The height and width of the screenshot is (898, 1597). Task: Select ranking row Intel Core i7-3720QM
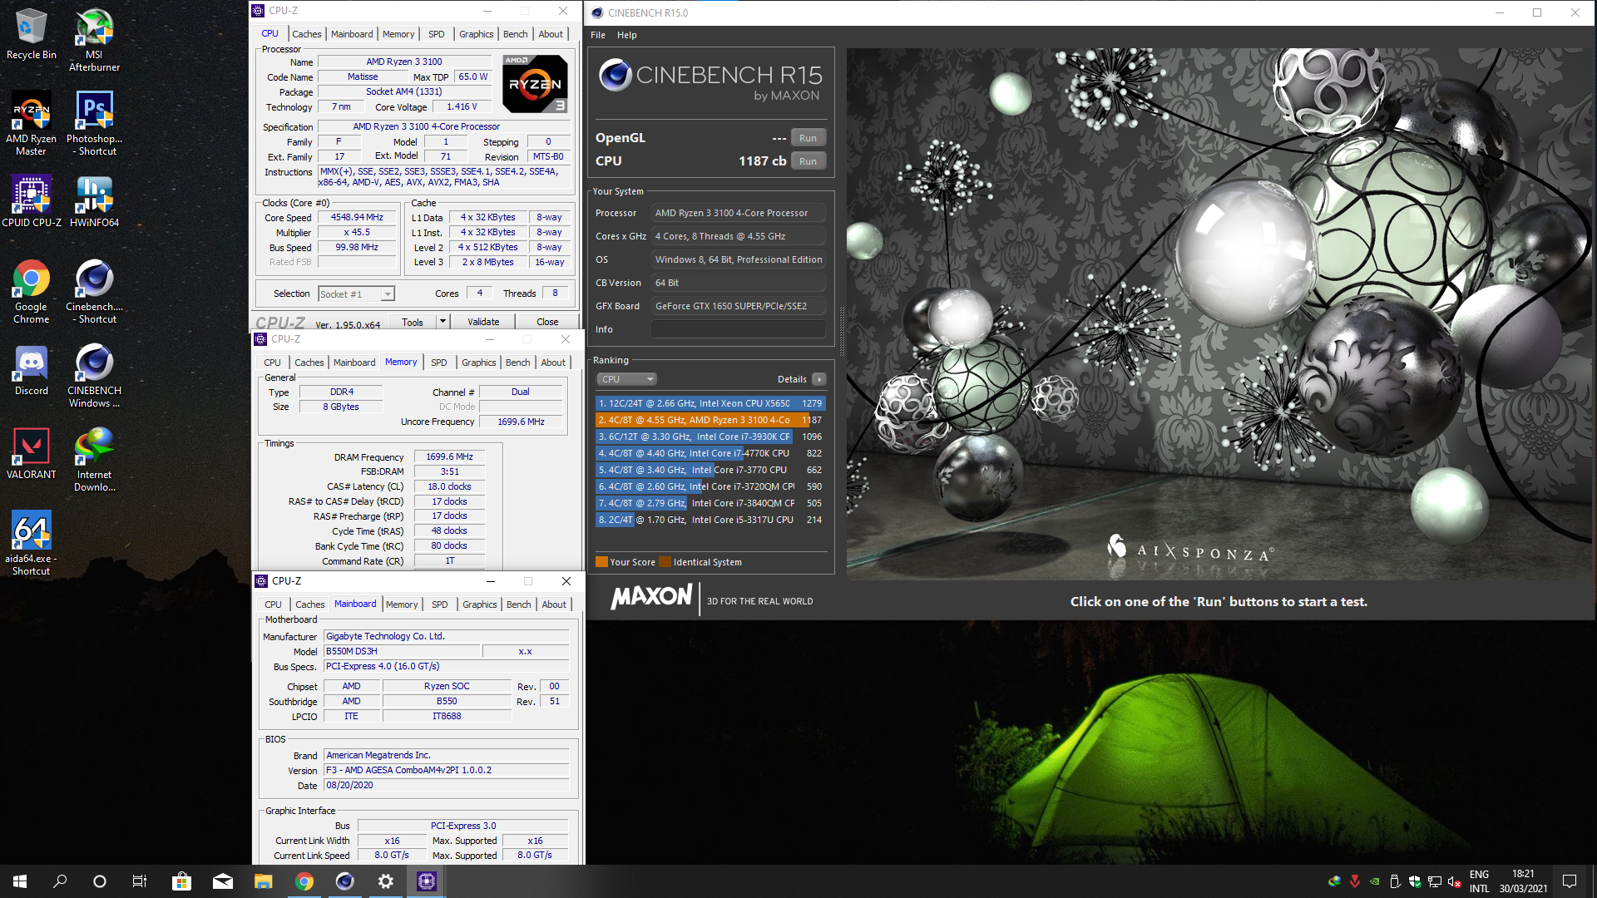click(x=710, y=486)
